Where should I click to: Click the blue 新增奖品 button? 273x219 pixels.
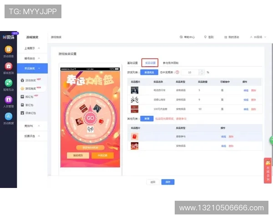coord(149,72)
